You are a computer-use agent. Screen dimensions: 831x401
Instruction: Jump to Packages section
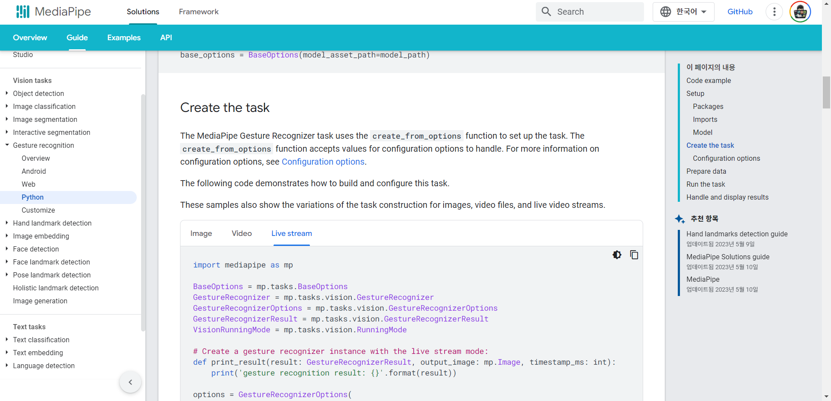click(x=708, y=106)
